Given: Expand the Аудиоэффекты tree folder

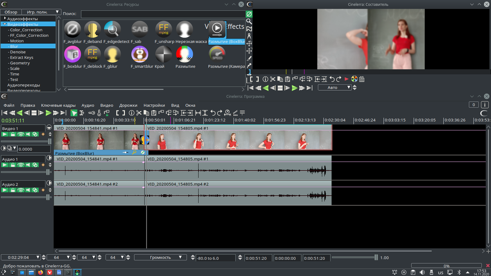Looking at the screenshot, I should tap(5, 18).
